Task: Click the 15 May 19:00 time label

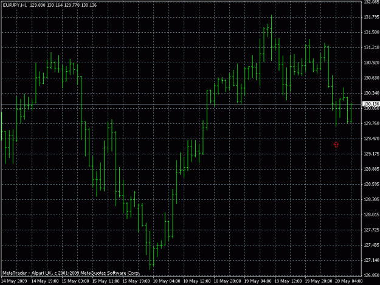Action: click(x=136, y=281)
